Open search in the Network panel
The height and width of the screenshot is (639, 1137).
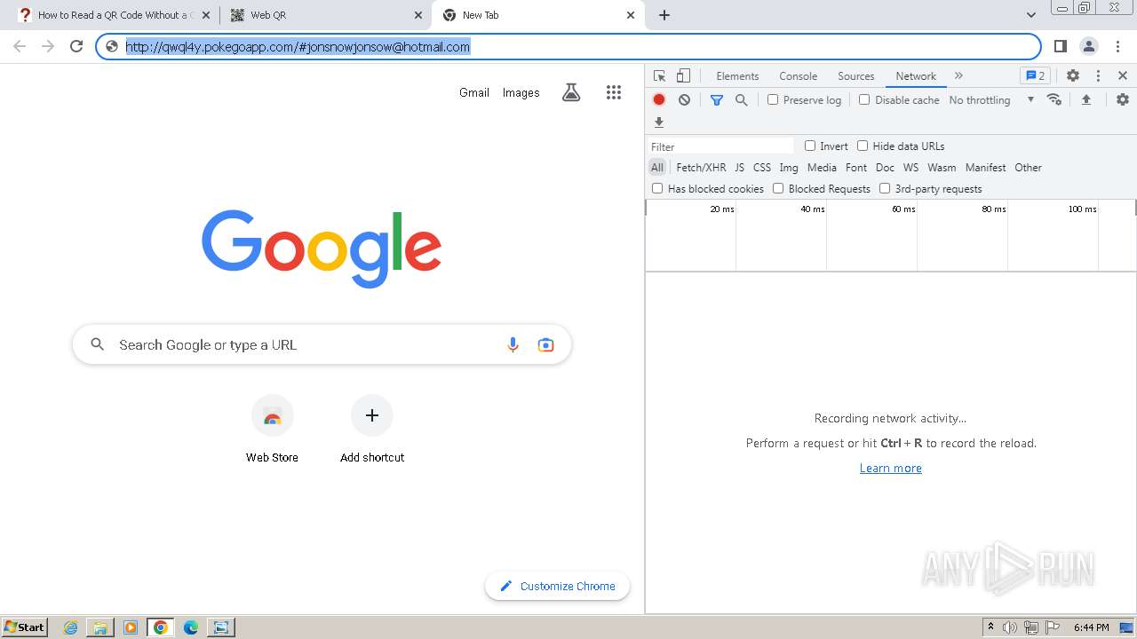pyautogui.click(x=741, y=100)
